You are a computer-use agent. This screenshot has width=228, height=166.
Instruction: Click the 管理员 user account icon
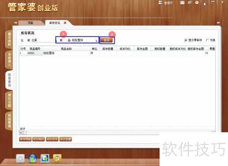tap(160, 2)
